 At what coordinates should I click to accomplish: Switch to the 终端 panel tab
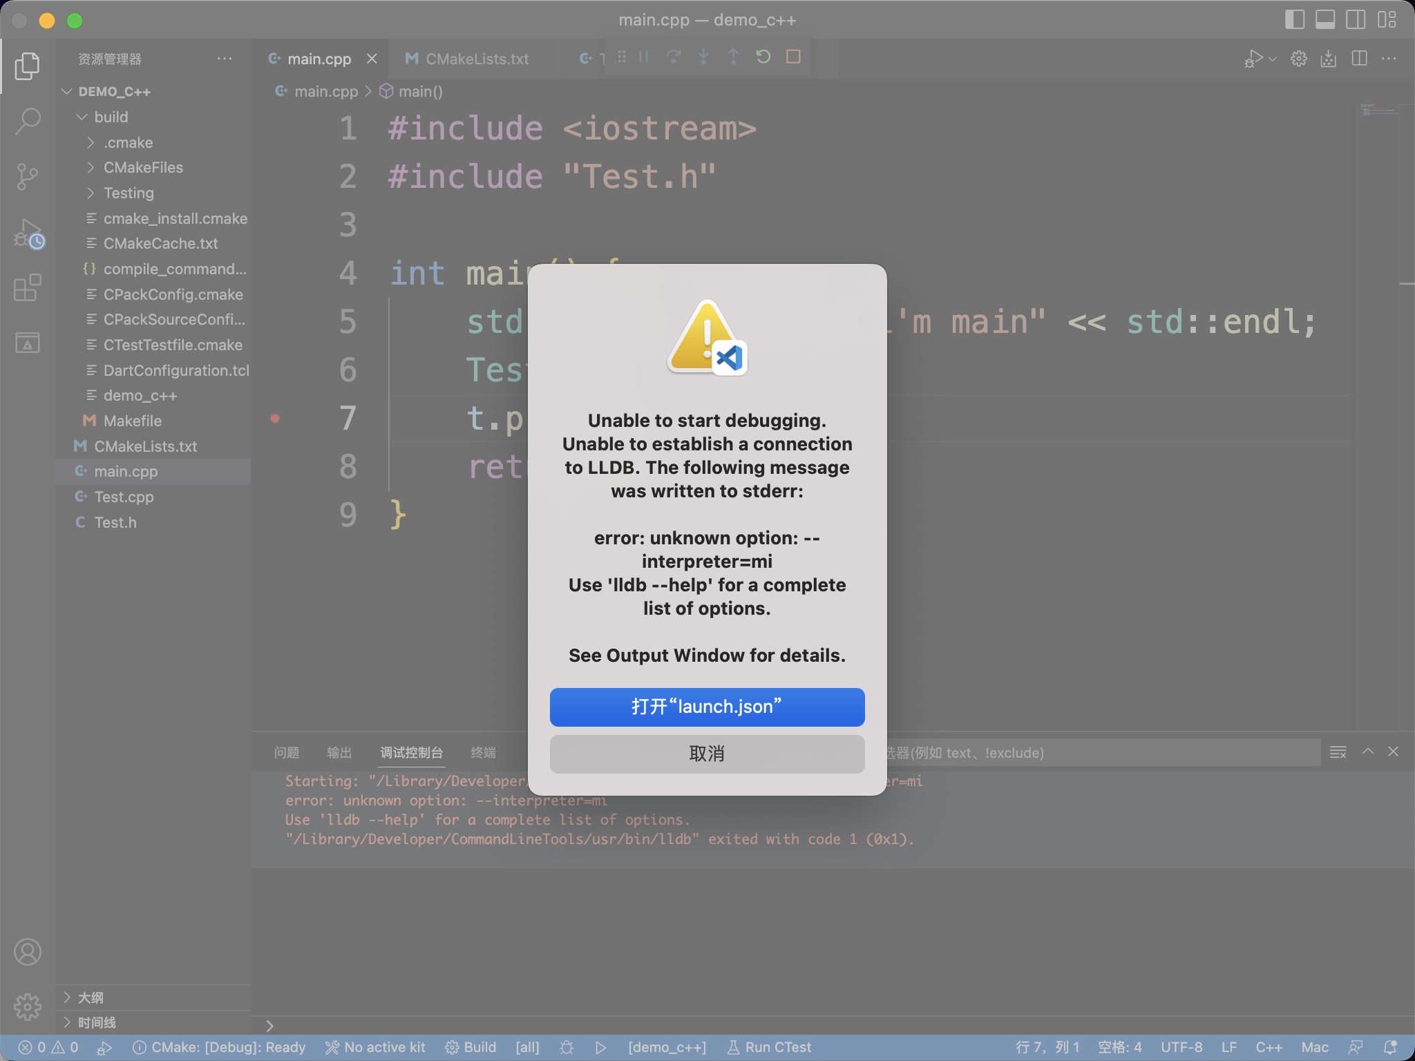pos(484,752)
